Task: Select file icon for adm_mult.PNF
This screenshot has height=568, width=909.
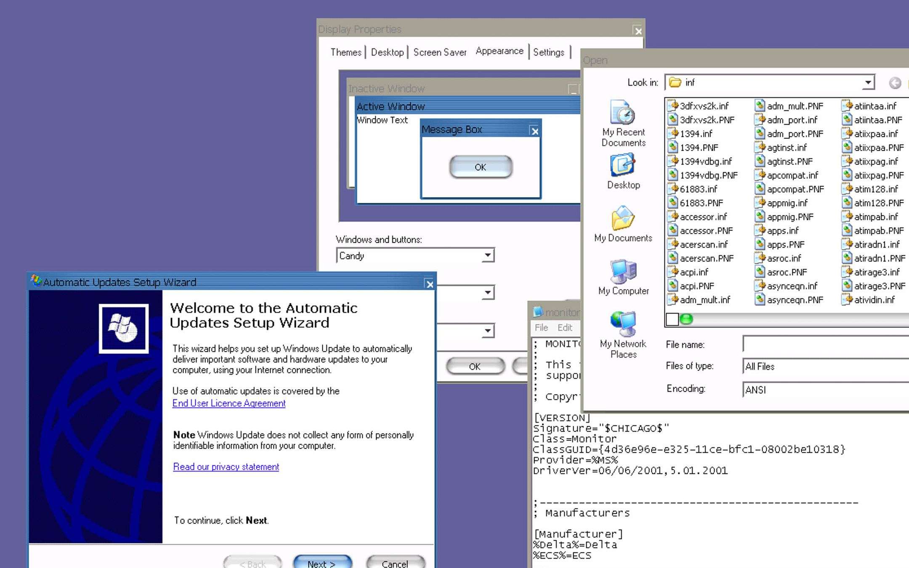Action: [760, 106]
